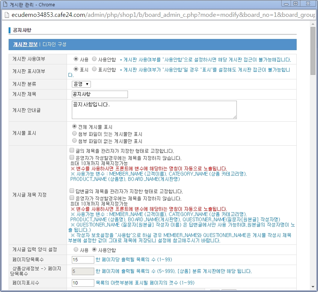Click the 게시판 제목 field containing 공지사항
The width and height of the screenshot is (318, 292).
100,94
